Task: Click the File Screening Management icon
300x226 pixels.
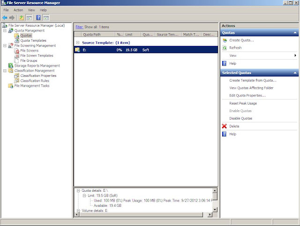Action: tap(11, 45)
